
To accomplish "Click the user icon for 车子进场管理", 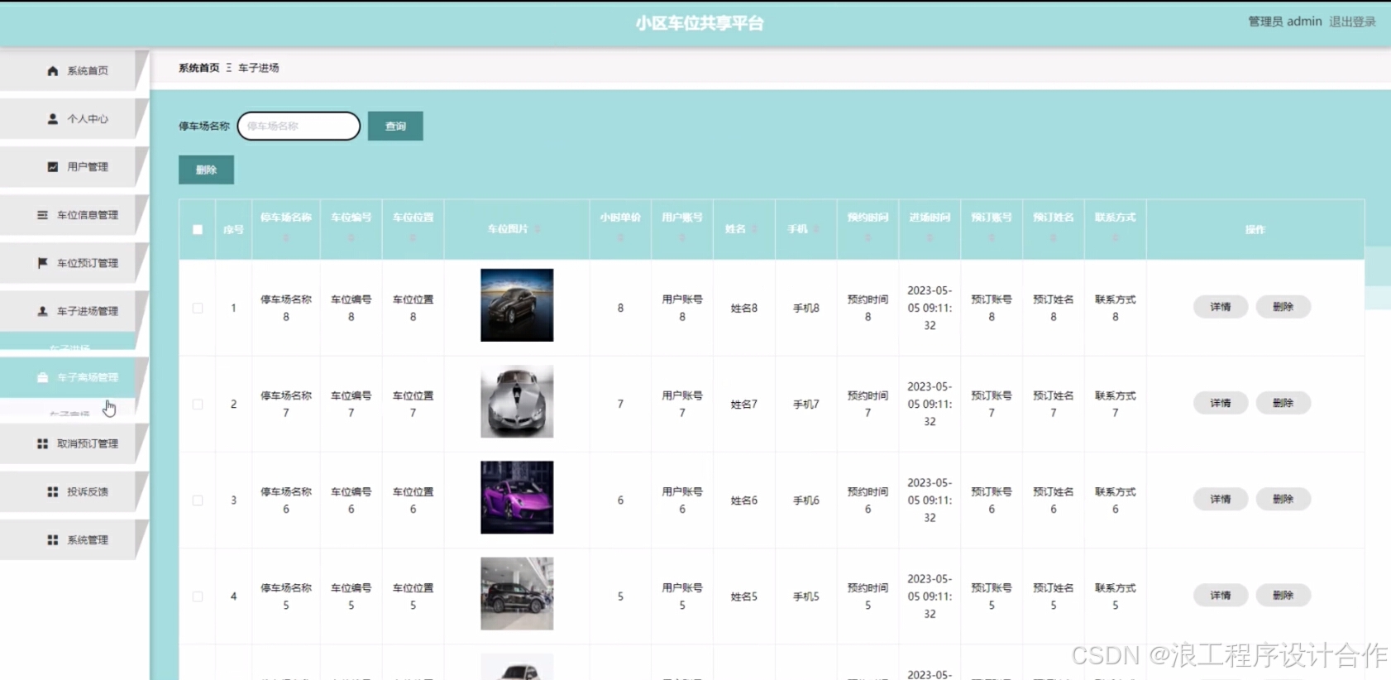I will point(42,311).
